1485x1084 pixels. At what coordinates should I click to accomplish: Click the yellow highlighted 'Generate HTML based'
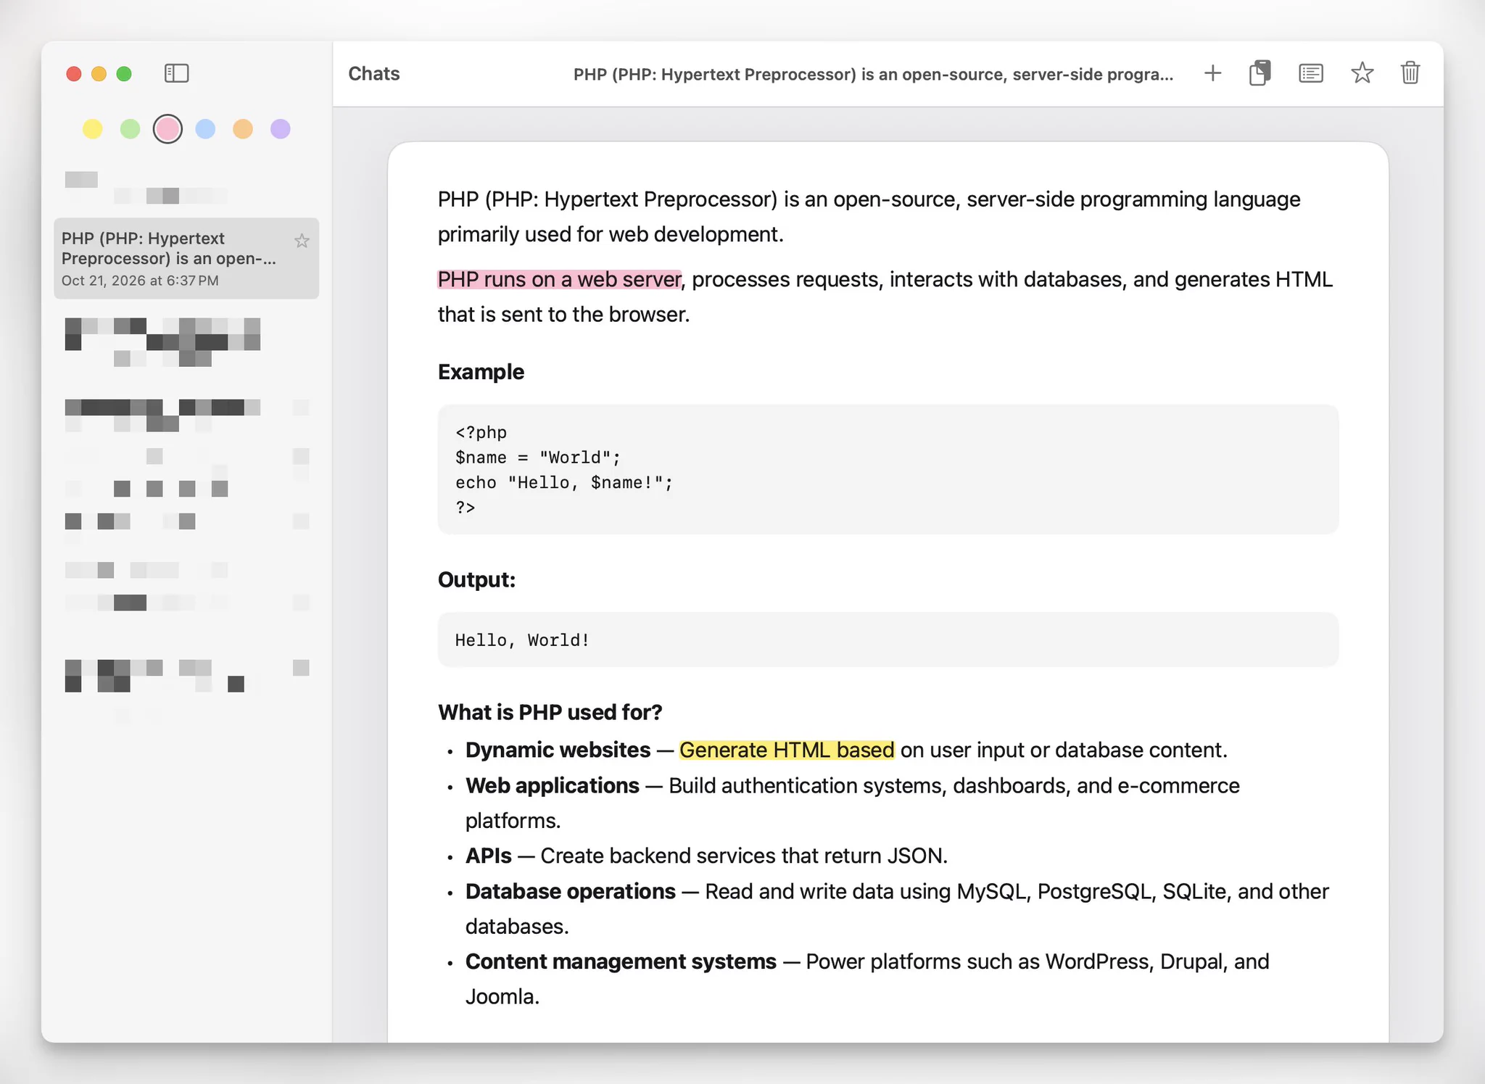[x=787, y=750]
